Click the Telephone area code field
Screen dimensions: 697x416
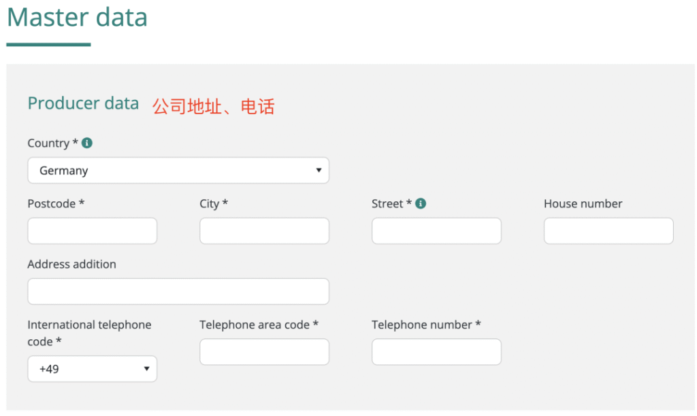coord(264,352)
